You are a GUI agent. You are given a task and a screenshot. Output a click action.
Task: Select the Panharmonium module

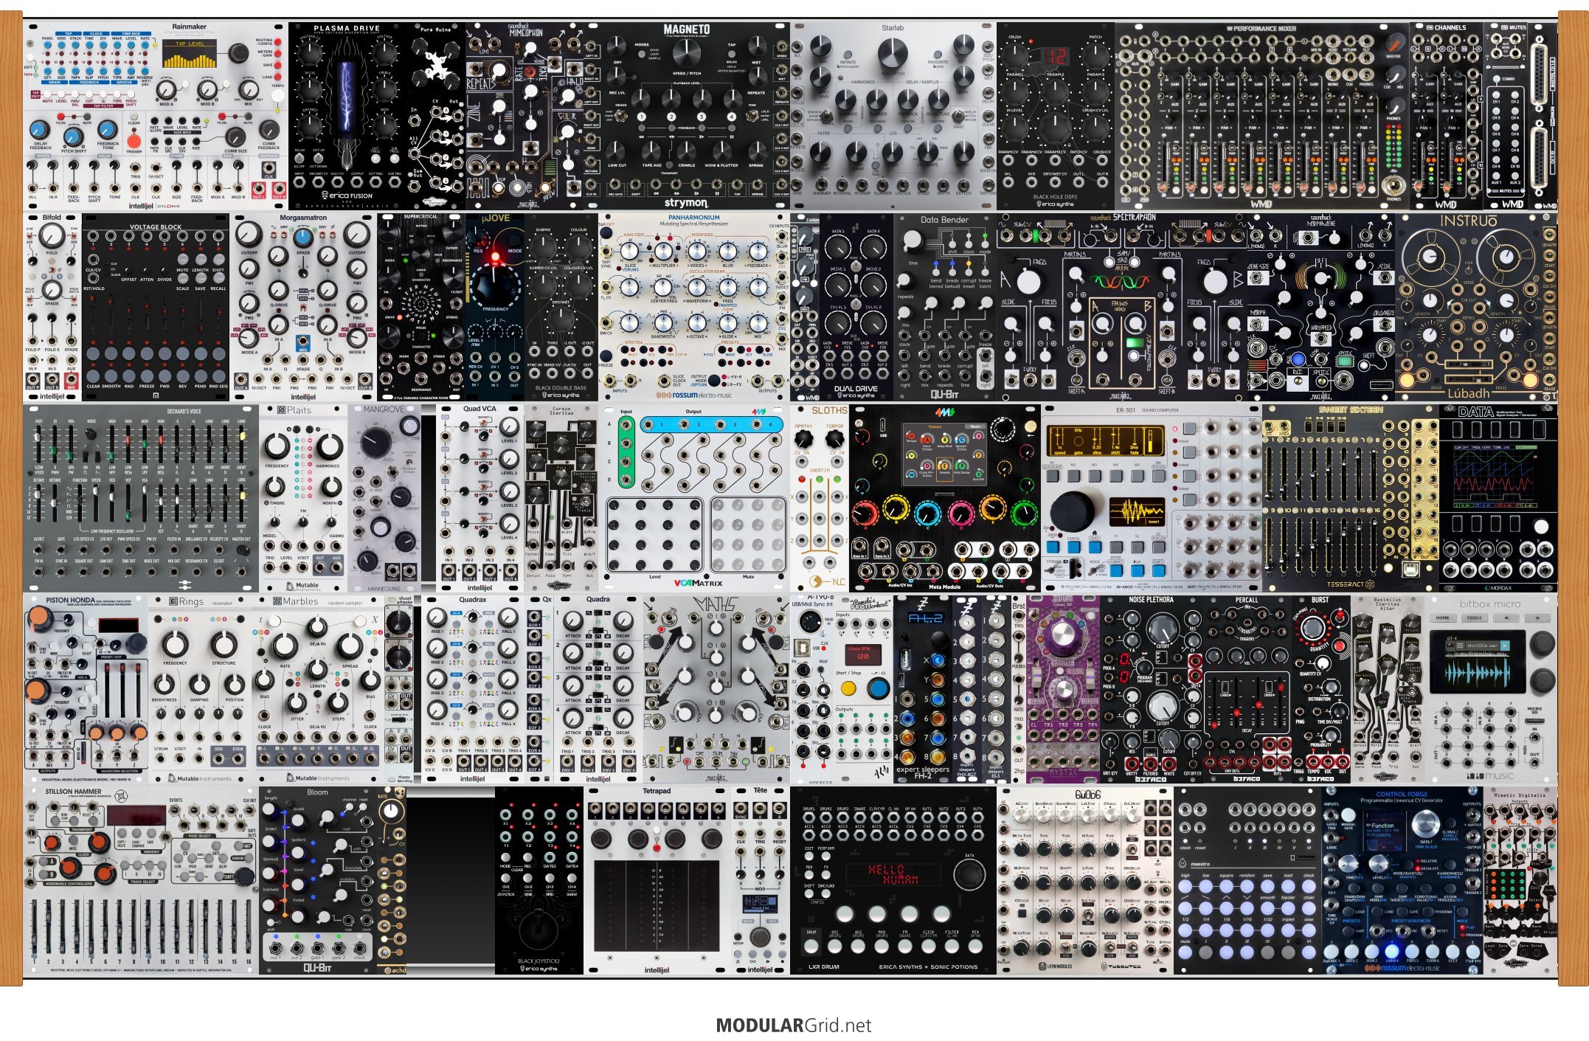click(694, 307)
